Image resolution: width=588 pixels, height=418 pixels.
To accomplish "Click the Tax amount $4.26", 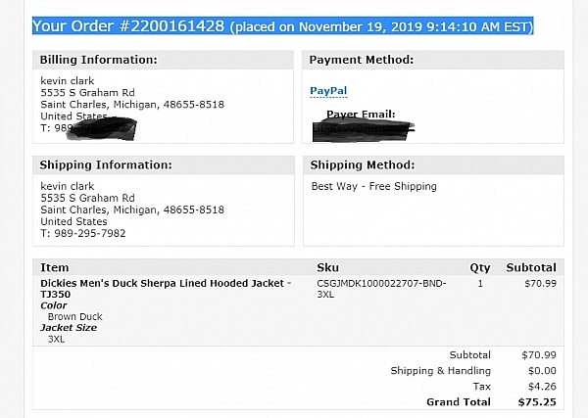I will [542, 386].
